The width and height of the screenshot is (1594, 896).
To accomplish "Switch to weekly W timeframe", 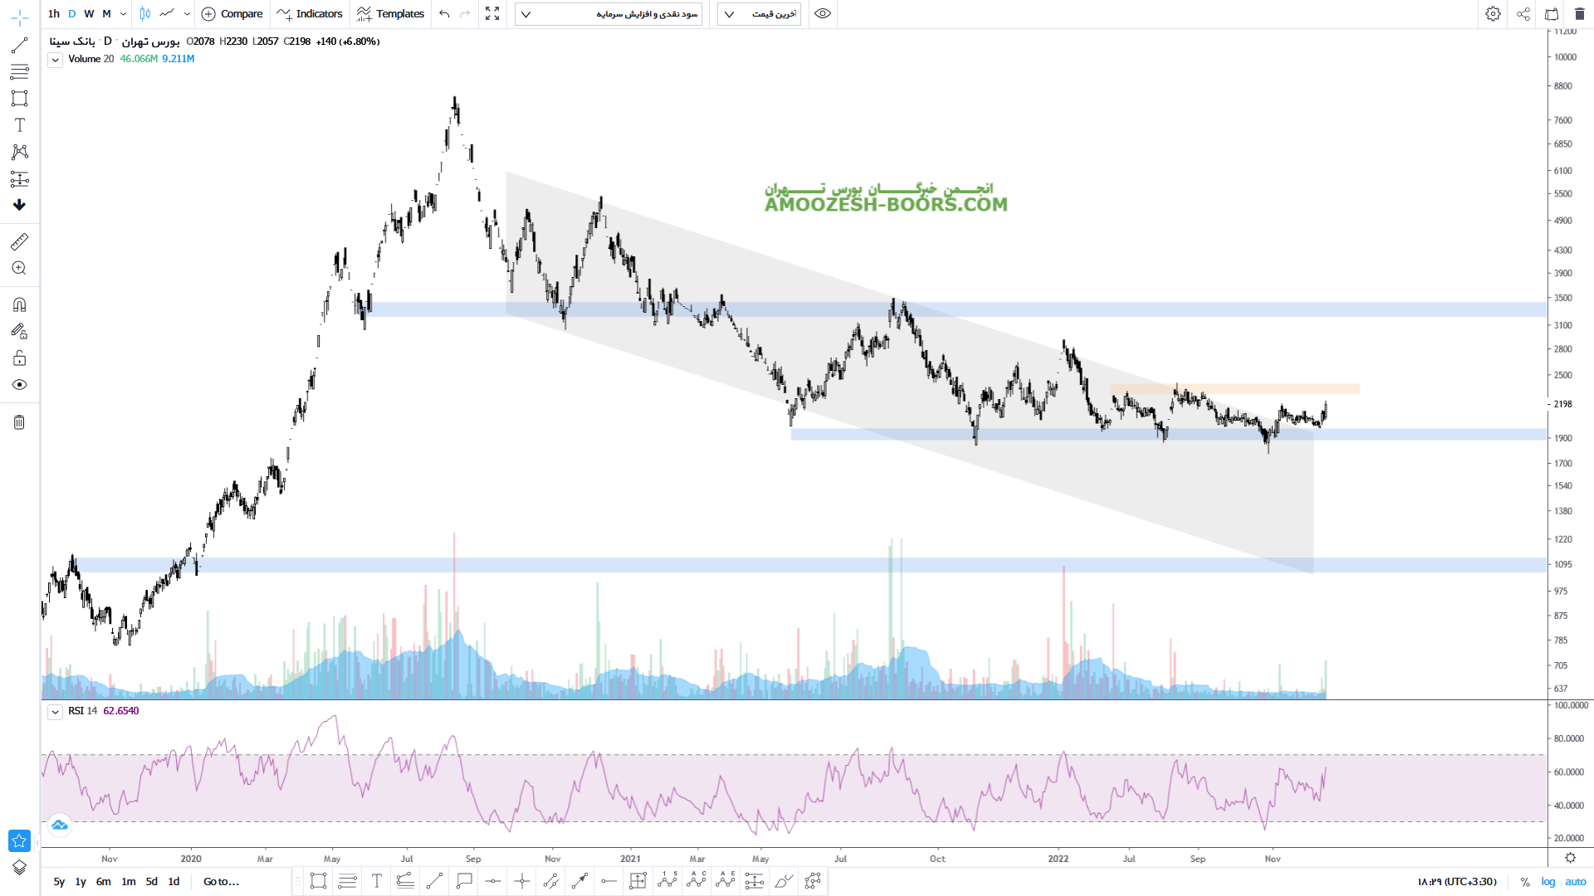I will point(89,14).
